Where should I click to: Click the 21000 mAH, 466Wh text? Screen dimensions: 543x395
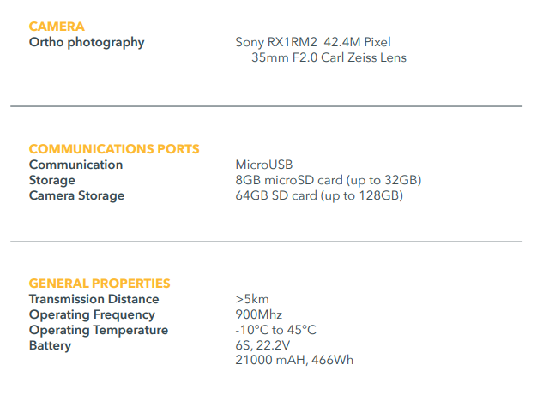[294, 361]
